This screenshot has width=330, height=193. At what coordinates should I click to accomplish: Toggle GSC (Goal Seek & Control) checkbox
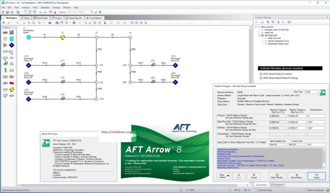pos(261,74)
